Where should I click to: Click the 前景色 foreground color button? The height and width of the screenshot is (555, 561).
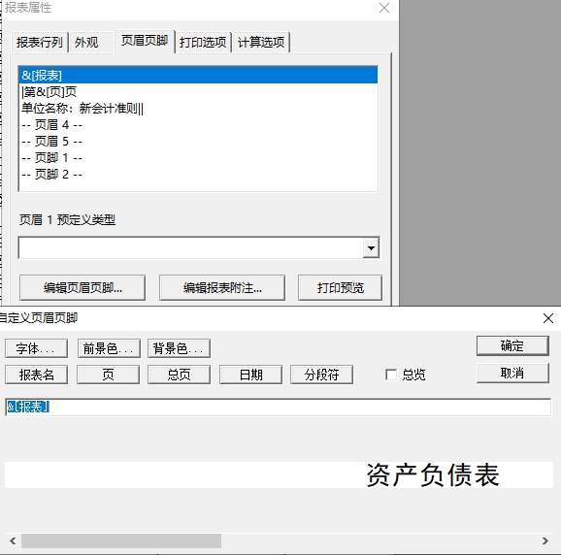tap(109, 348)
